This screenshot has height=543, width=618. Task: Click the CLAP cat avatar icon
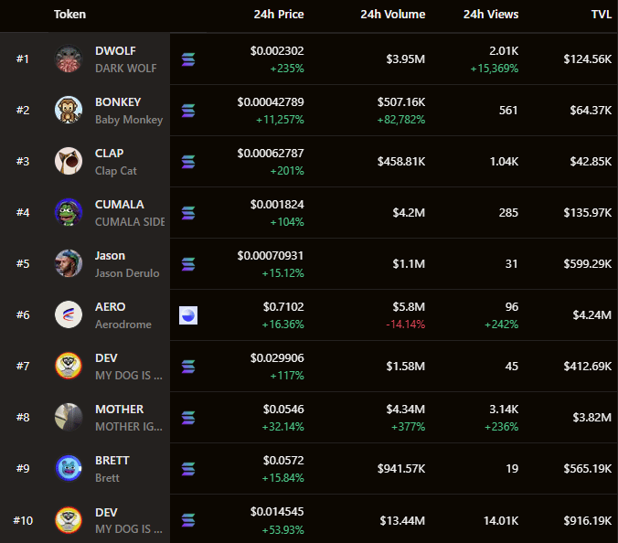coord(69,161)
